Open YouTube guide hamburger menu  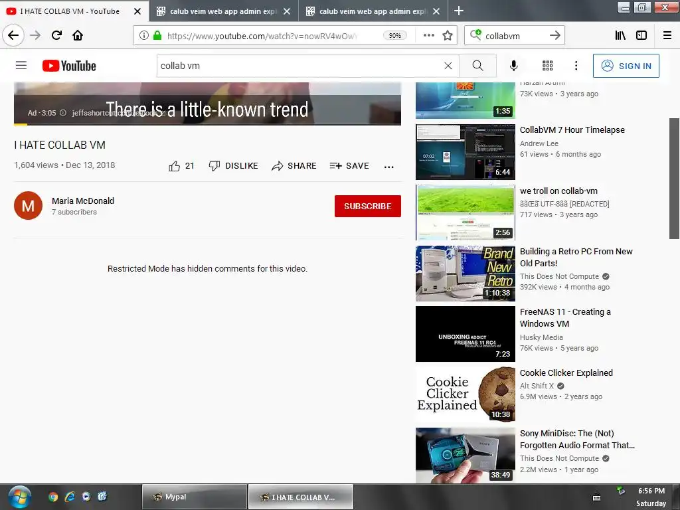point(21,66)
